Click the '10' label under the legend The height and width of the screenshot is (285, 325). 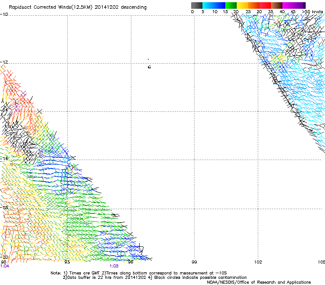click(x=215, y=12)
